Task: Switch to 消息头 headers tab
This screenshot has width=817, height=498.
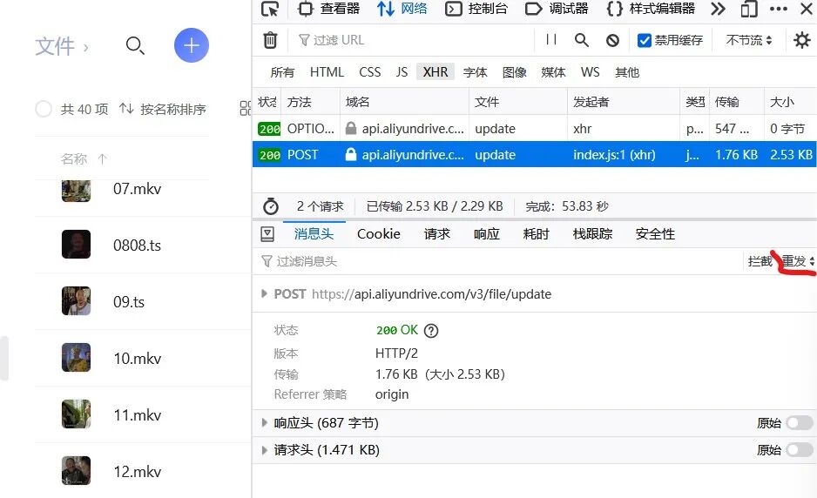Action: coord(314,234)
